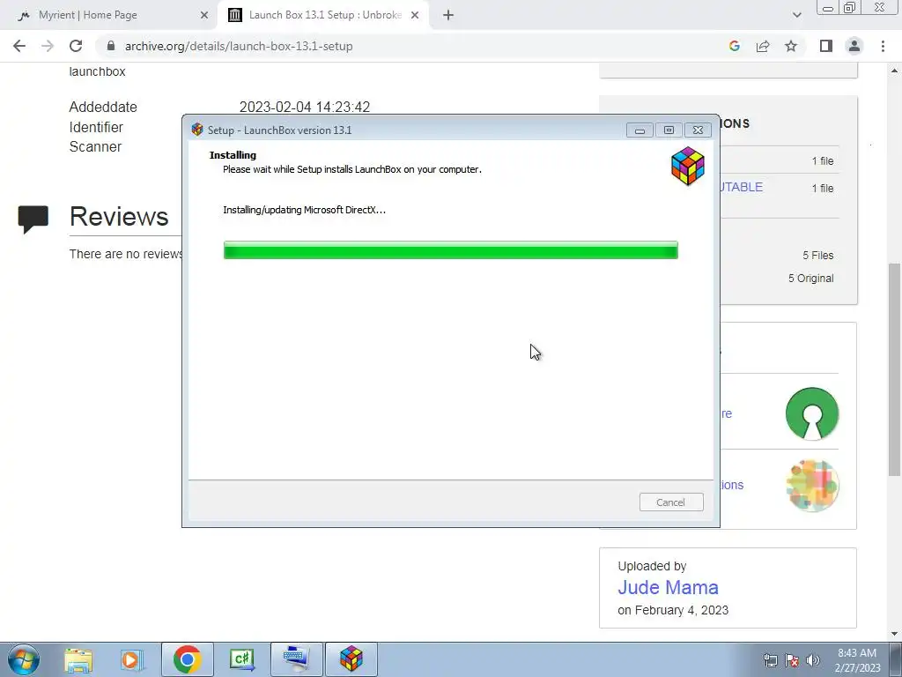Go back in the browser
902x677 pixels.
click(19, 46)
